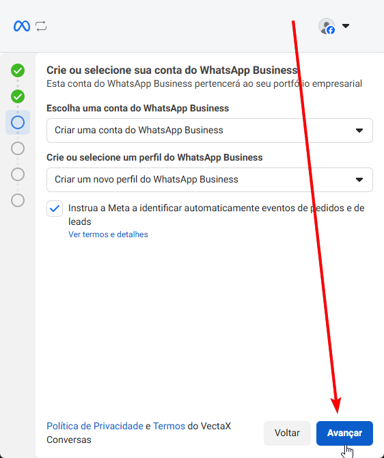Open Ver termos e detalhes link
Screen dimensions: 384x458
point(108,234)
